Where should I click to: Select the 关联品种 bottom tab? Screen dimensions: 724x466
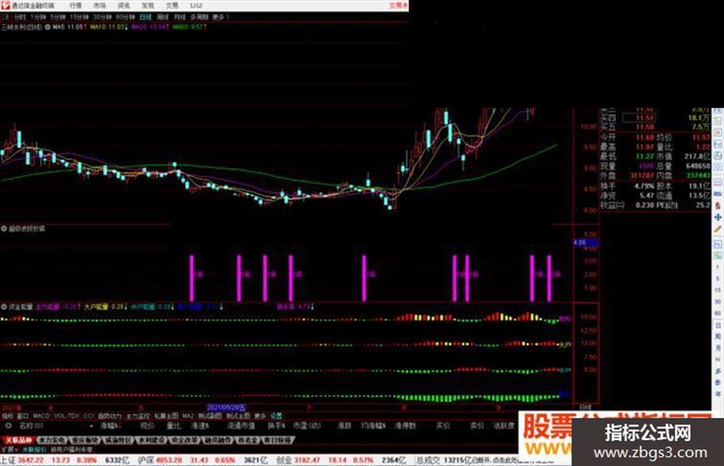(x=19, y=440)
